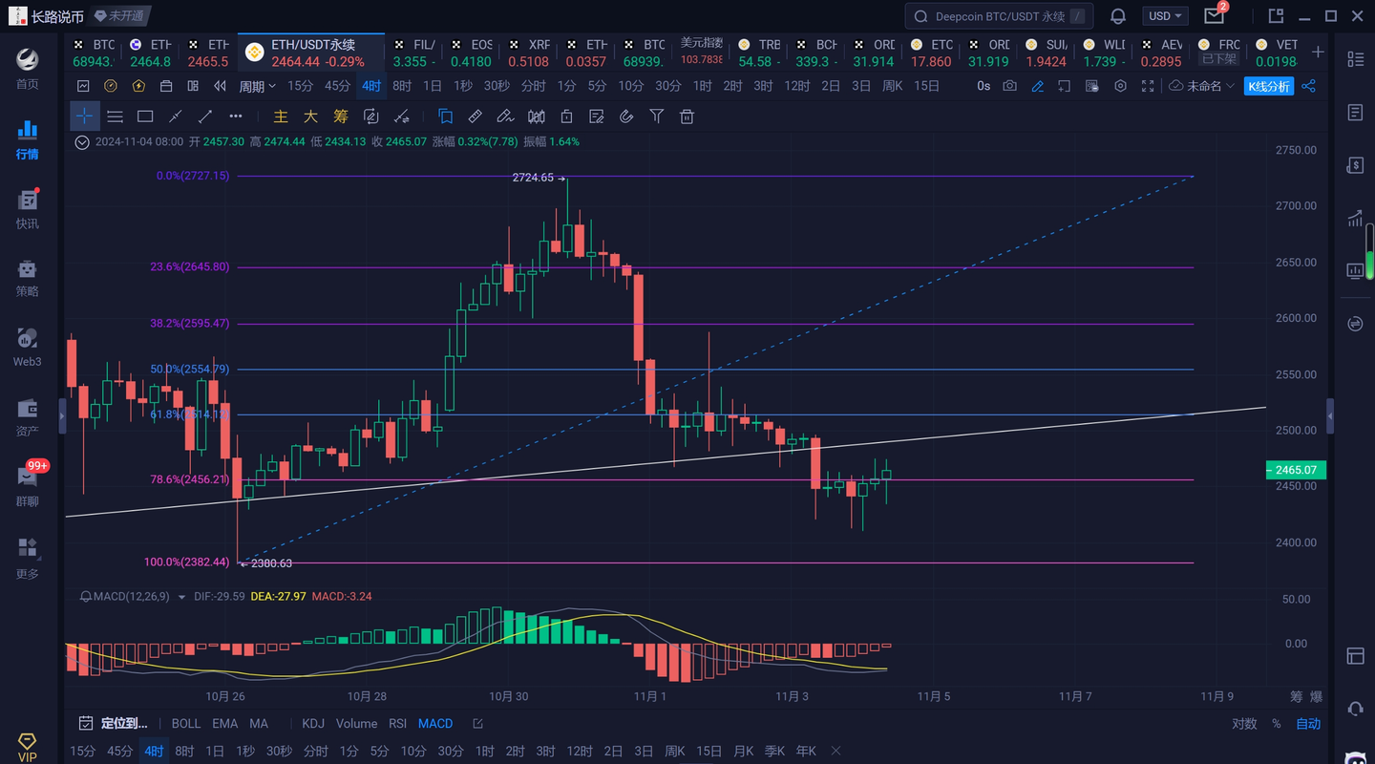Click the VIP icon at sidebar bottom
Screen dimensions: 1375x764
click(27, 747)
